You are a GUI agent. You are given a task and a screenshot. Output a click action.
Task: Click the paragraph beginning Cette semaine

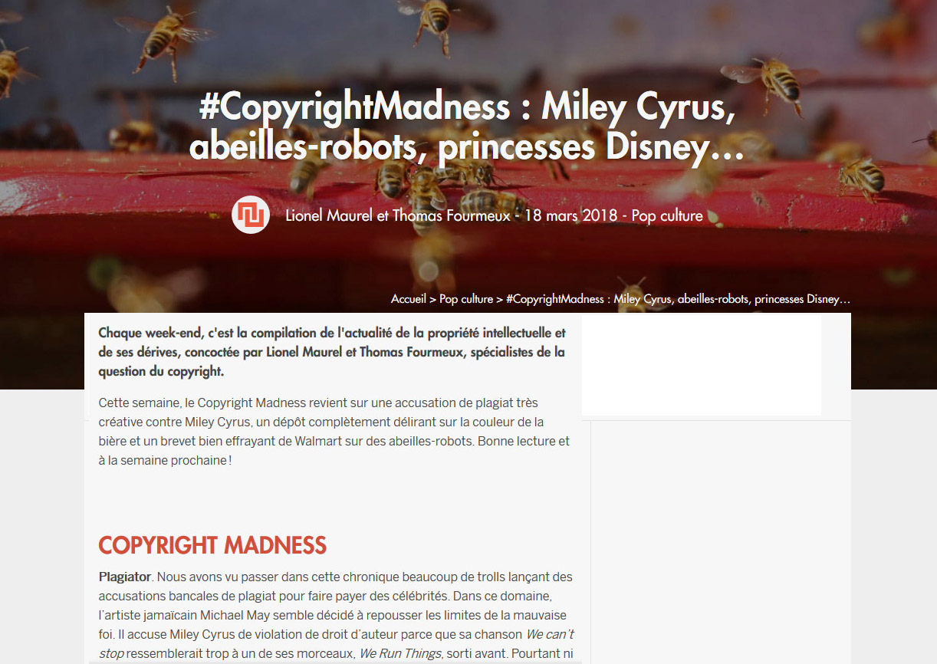tap(334, 432)
